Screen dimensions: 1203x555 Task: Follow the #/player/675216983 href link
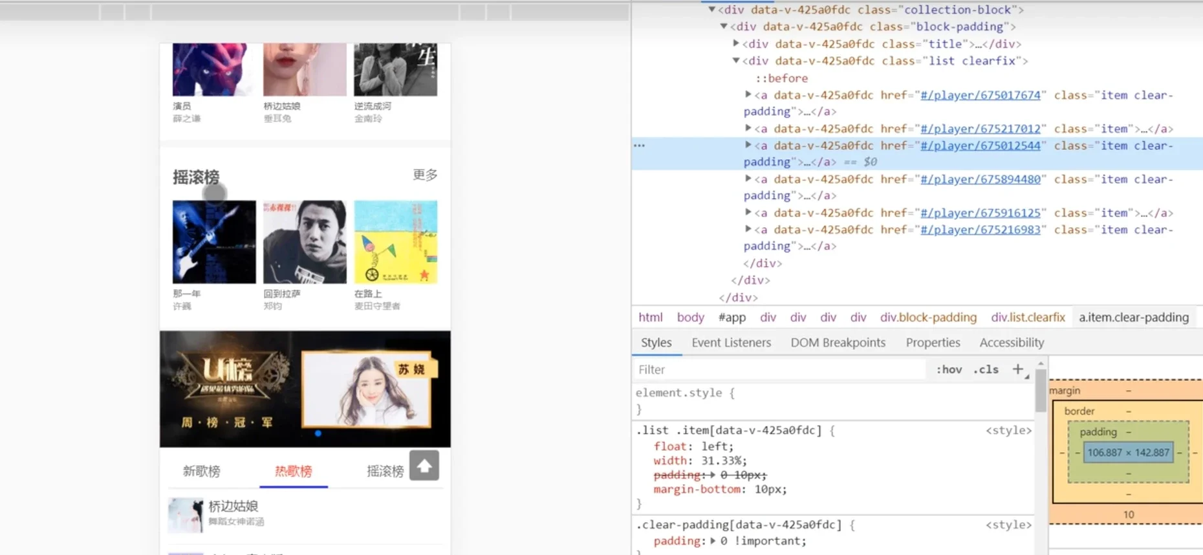[981, 230]
